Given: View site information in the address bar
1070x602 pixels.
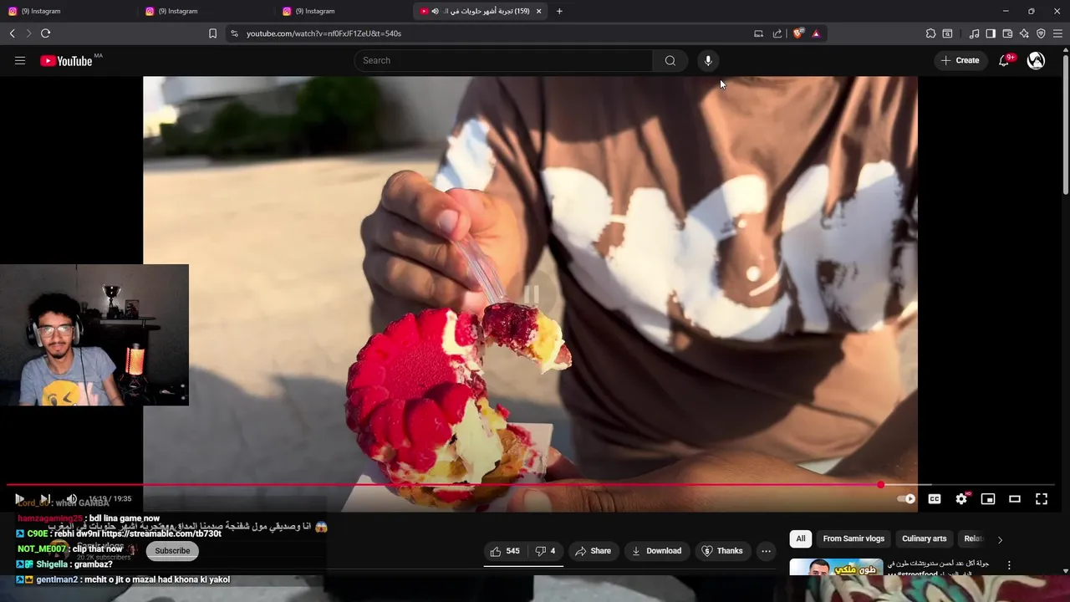Looking at the screenshot, I should [x=234, y=33].
